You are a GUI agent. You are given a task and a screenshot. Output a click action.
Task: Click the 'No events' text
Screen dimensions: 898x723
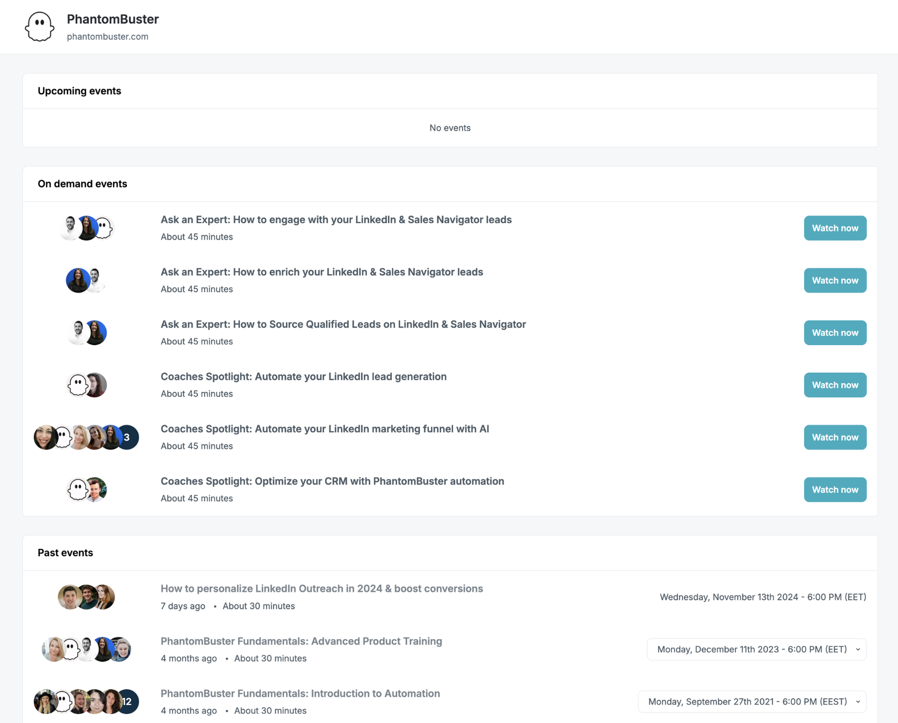450,128
